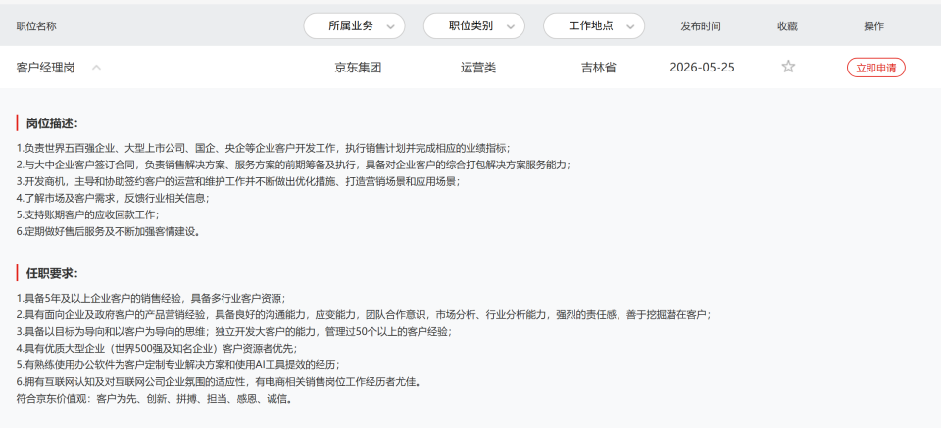941x428 pixels.
Task: Click requirement line about 管理过50个以上的客户
Action: [233, 331]
